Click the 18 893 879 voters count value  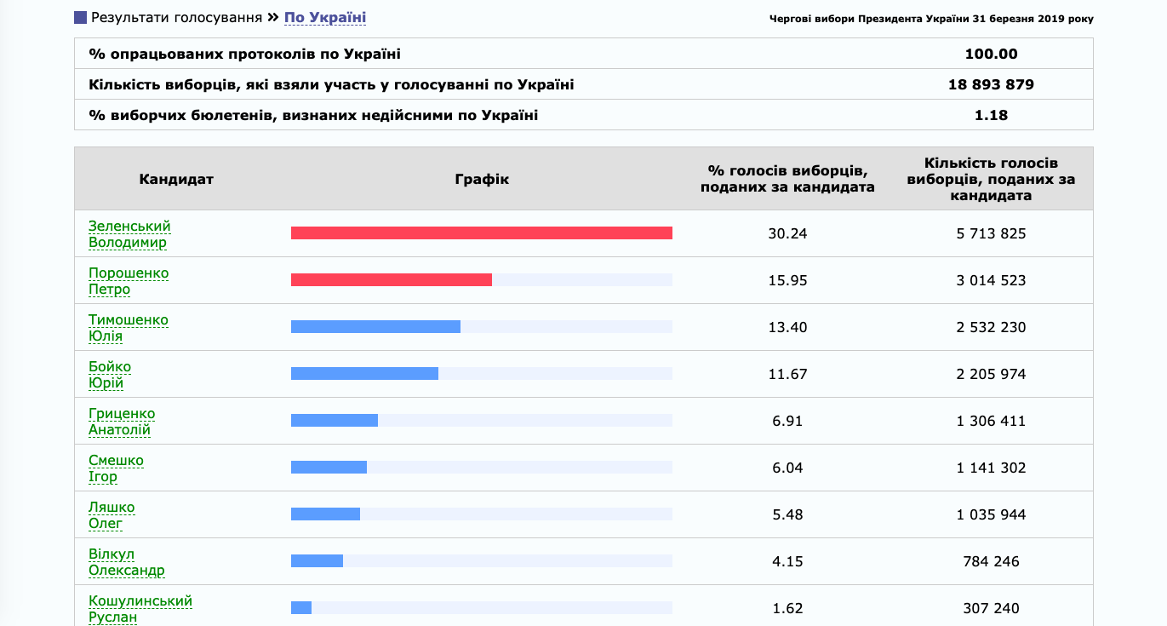tap(991, 84)
